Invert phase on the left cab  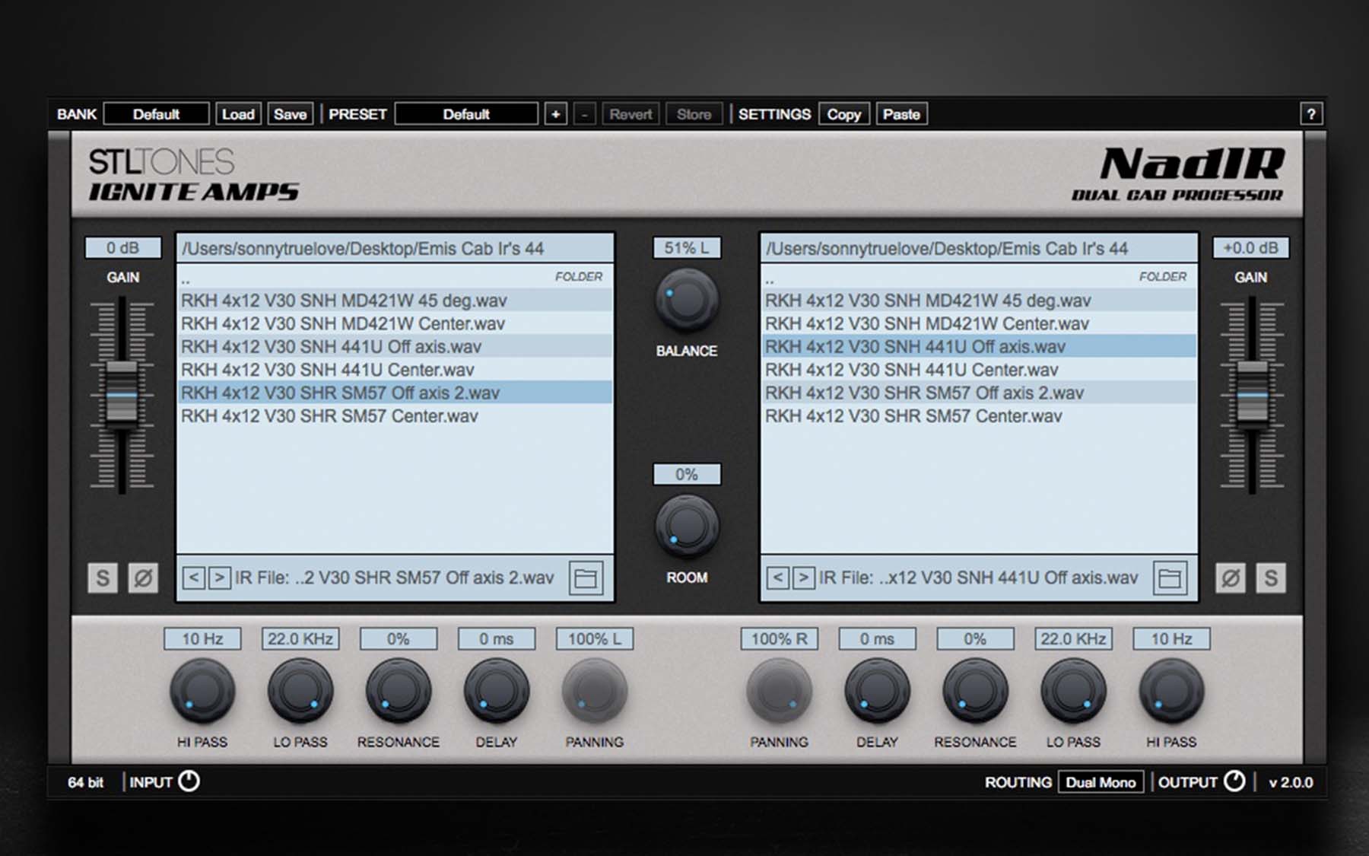point(143,578)
